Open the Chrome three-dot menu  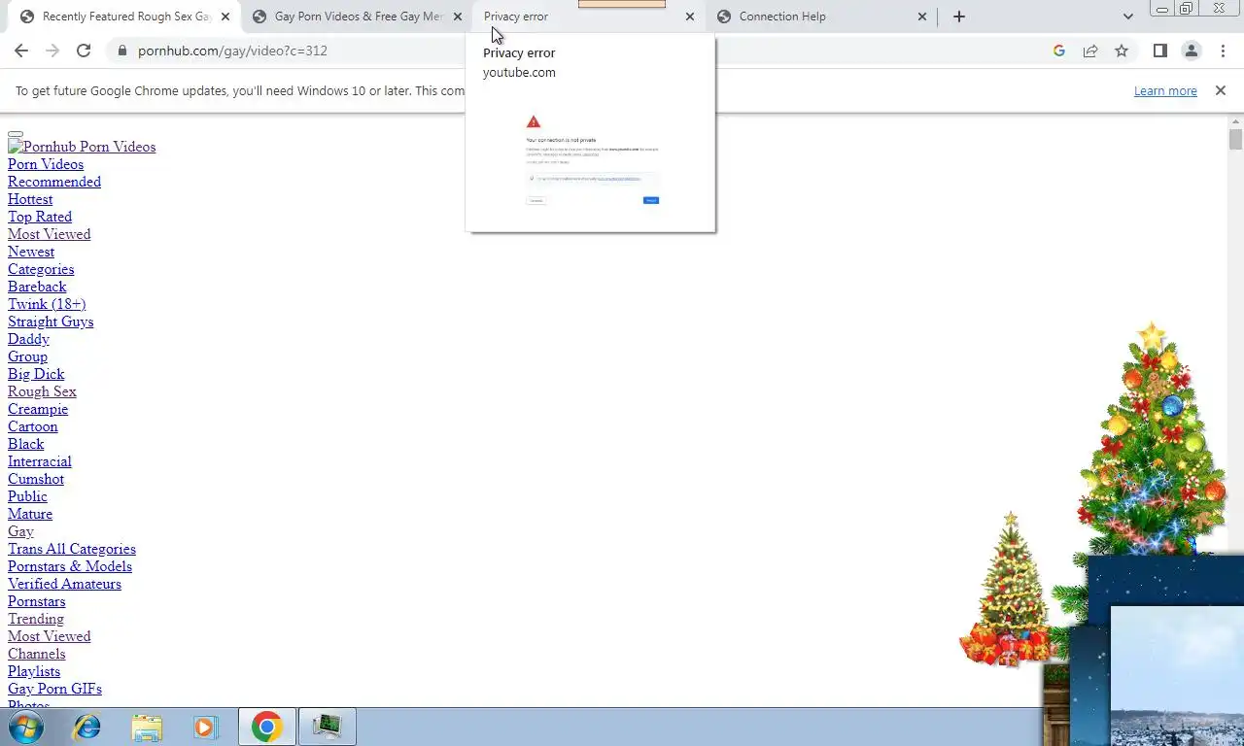1223,51
